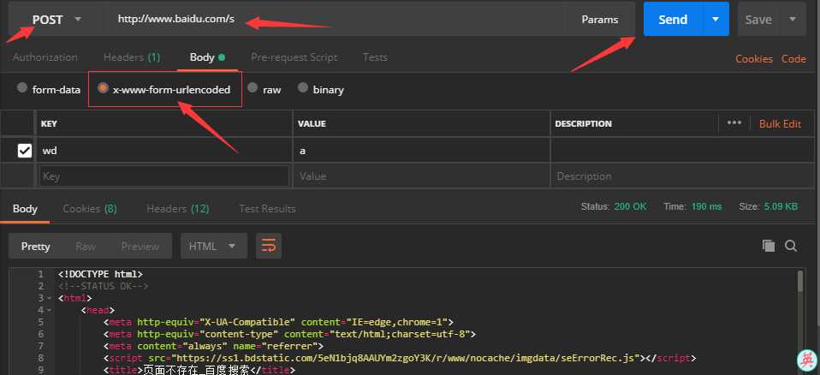Click the request URL field

click(335, 20)
